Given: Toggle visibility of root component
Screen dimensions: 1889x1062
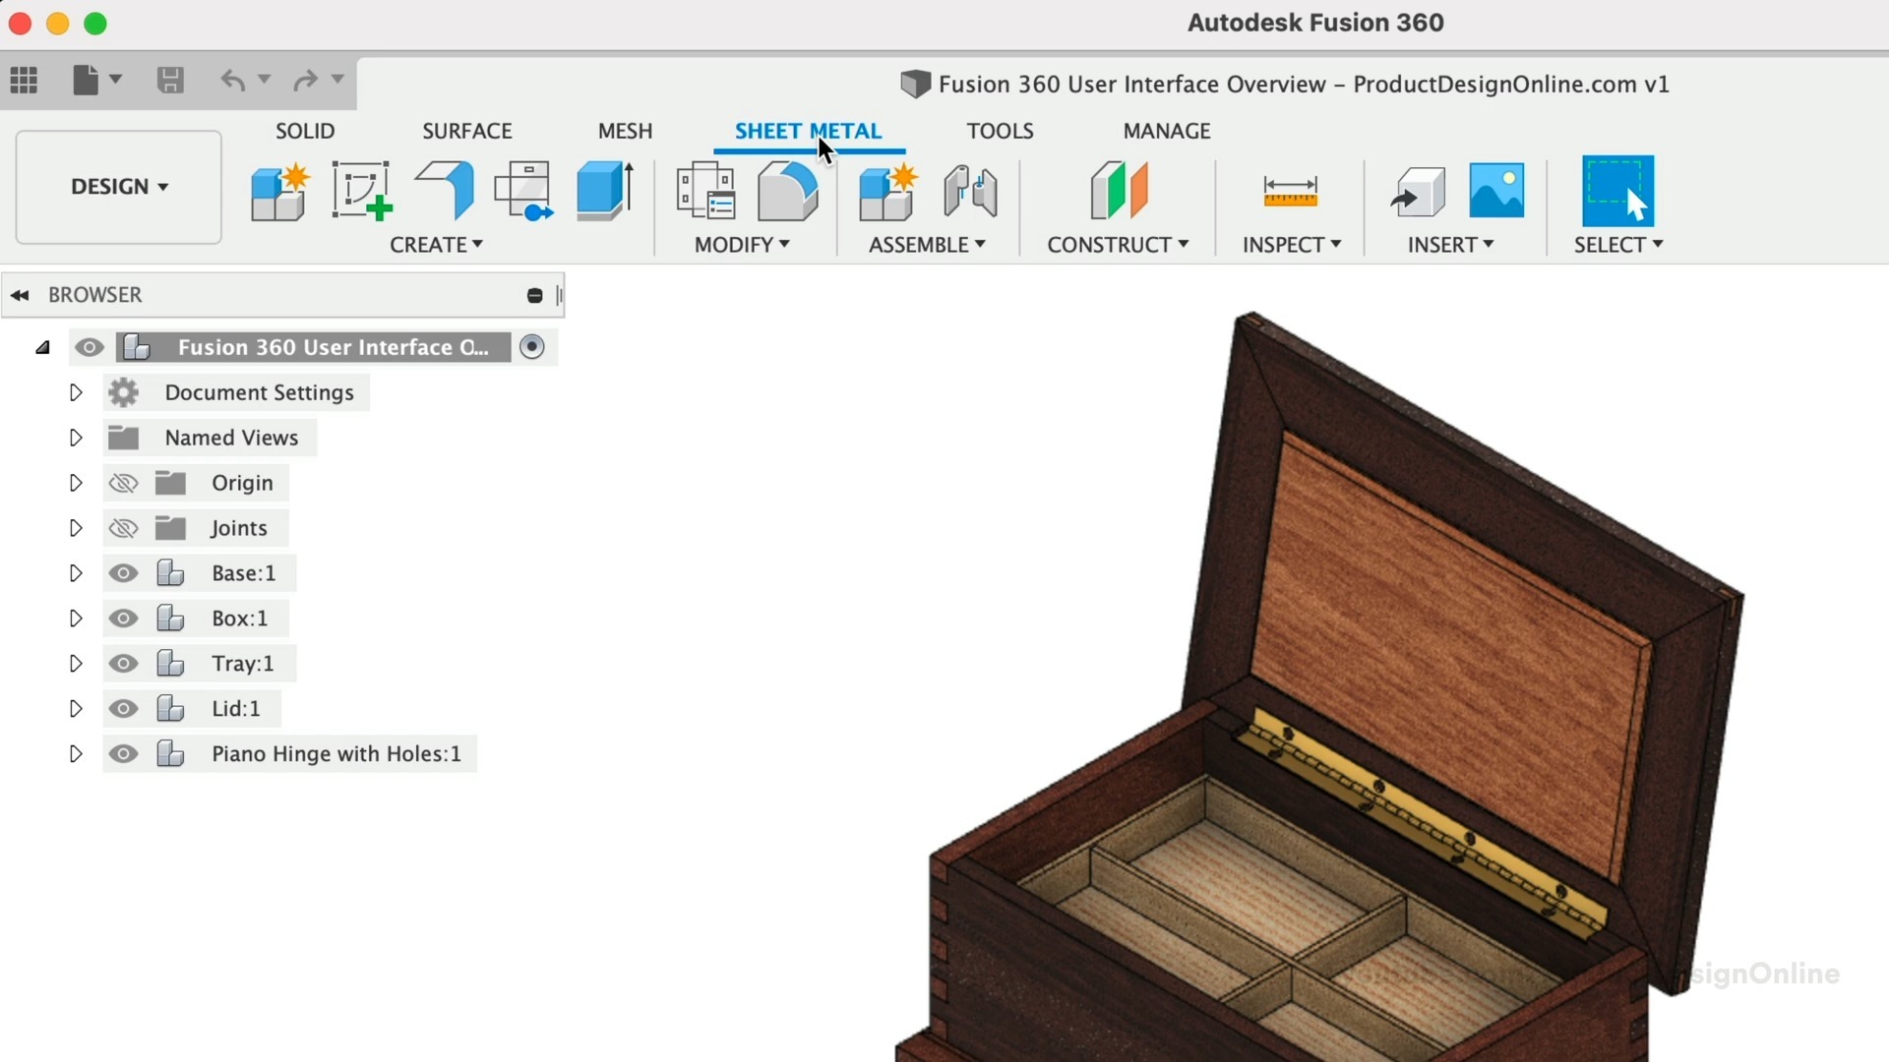Looking at the screenshot, I should pos(90,347).
